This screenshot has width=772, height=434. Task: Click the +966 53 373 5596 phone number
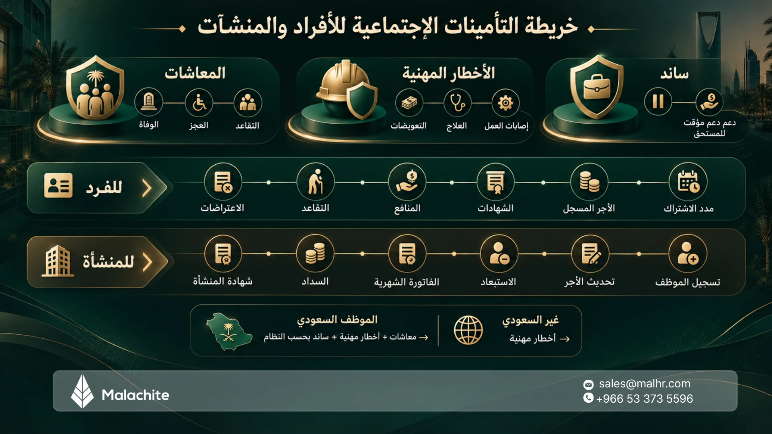pyautogui.click(x=645, y=399)
